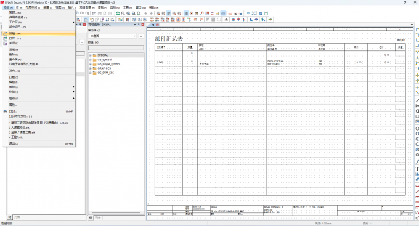Click the window zoom magnifier icon

click(x=123, y=13)
